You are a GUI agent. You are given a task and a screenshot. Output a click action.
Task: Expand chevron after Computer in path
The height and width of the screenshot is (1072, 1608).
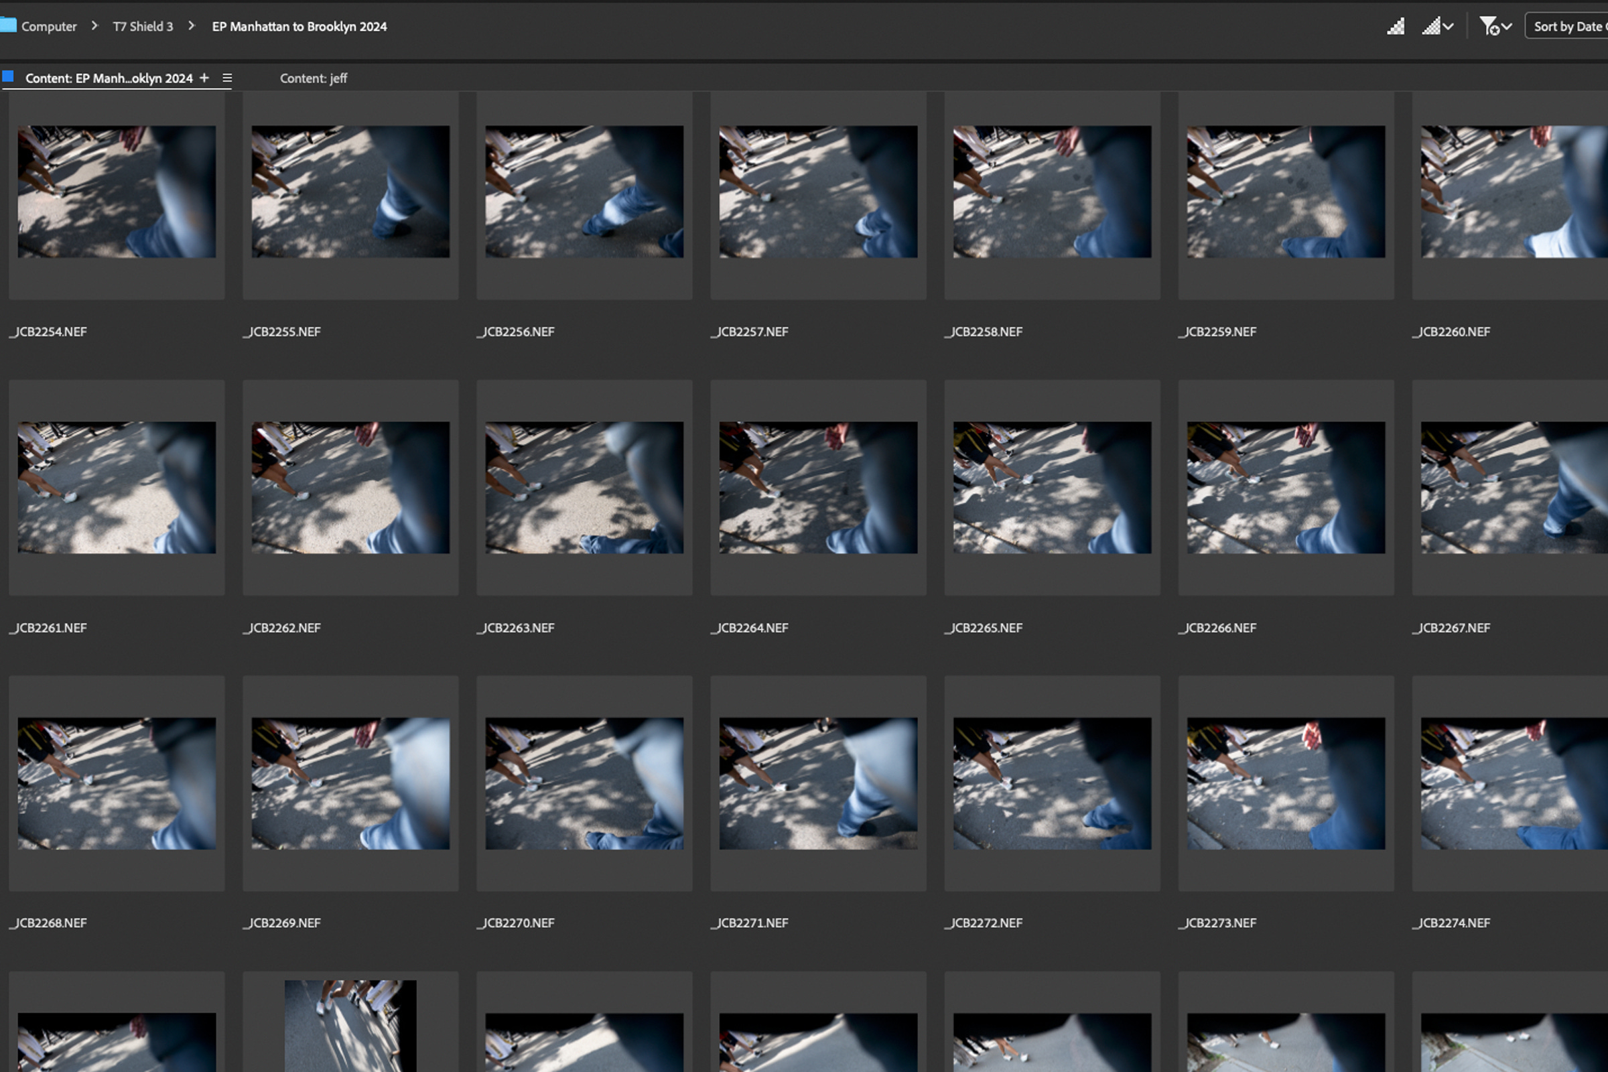(95, 26)
